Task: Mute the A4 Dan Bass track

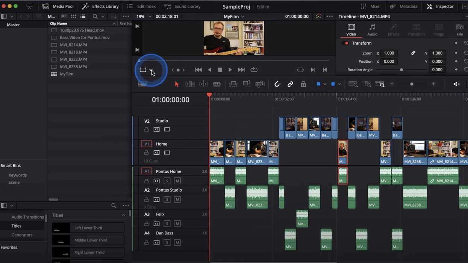Action: tap(177, 243)
